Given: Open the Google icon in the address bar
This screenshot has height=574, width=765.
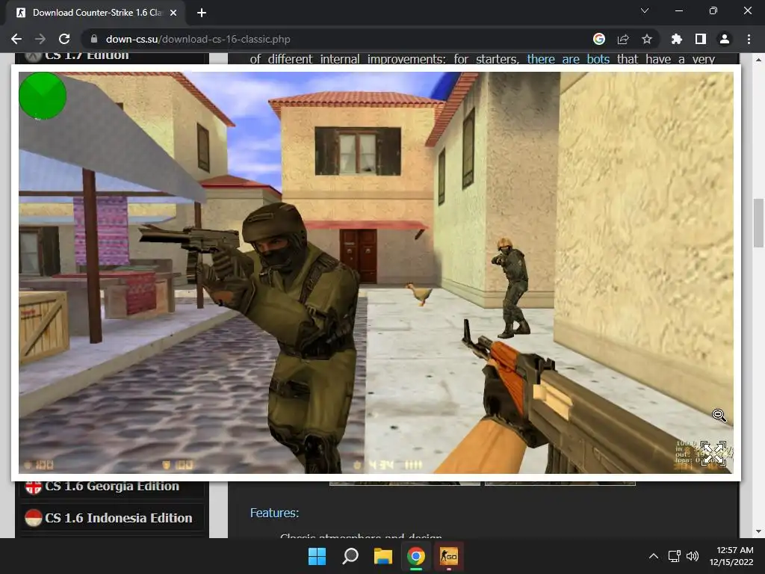Looking at the screenshot, I should pos(599,39).
